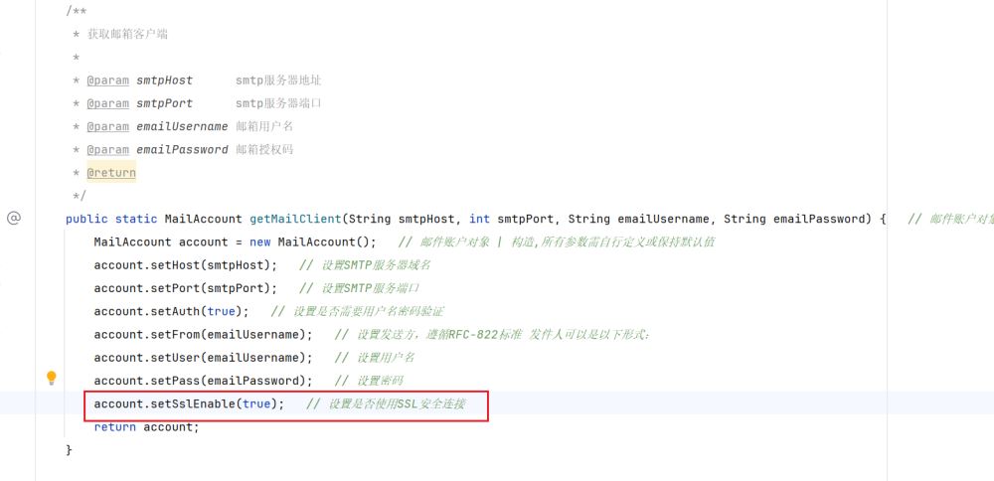This screenshot has height=481, width=994.
Task: Click the account.setPass(emailPassword) statement
Action: pos(204,381)
